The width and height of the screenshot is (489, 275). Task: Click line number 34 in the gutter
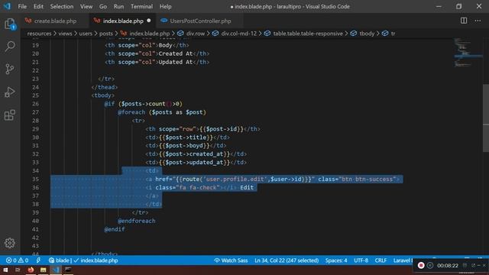coord(36,171)
